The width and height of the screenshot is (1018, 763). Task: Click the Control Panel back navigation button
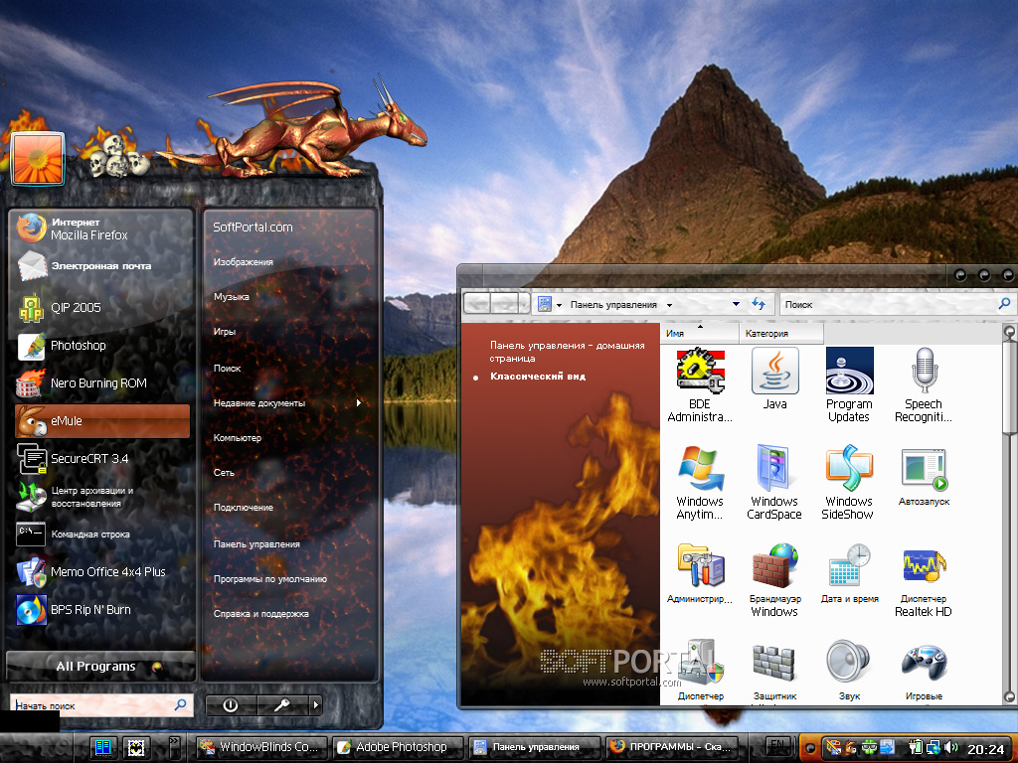tap(478, 303)
